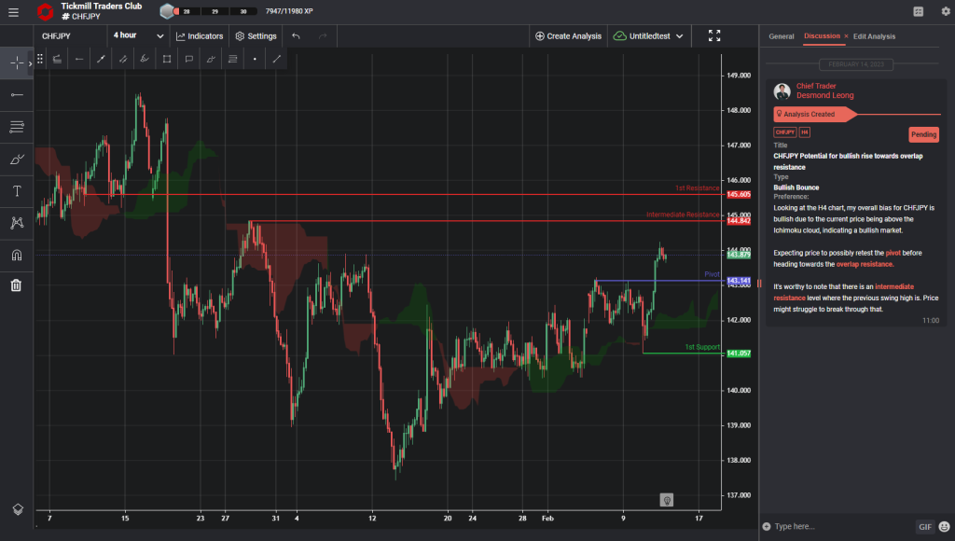Viewport: 955px width, 541px height.
Task: Click the Type here message input field
Action: click(830, 526)
